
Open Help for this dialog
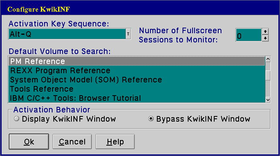[x=115, y=142]
